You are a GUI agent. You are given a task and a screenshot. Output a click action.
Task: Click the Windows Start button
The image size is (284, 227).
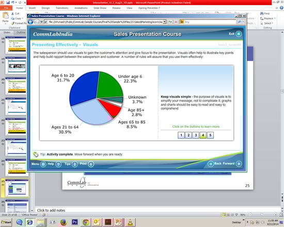6,222
